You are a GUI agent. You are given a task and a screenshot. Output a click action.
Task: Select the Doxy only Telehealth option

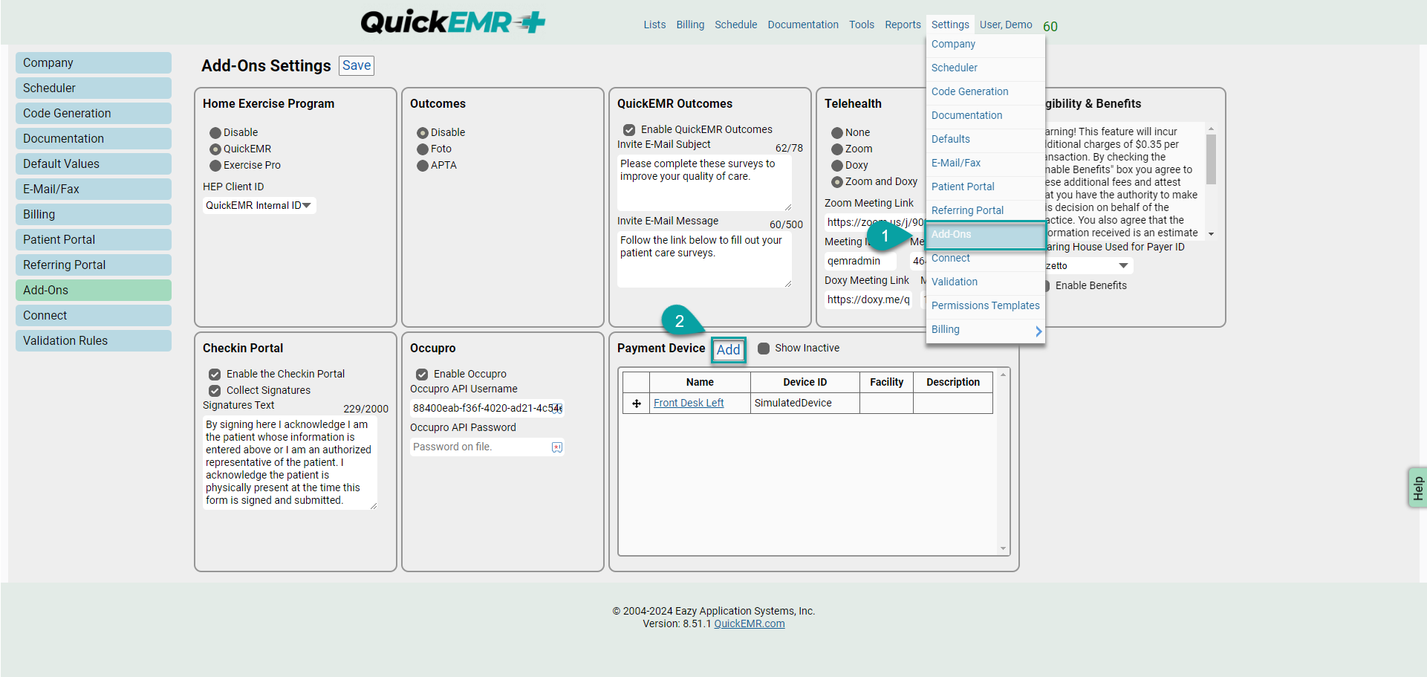837,166
